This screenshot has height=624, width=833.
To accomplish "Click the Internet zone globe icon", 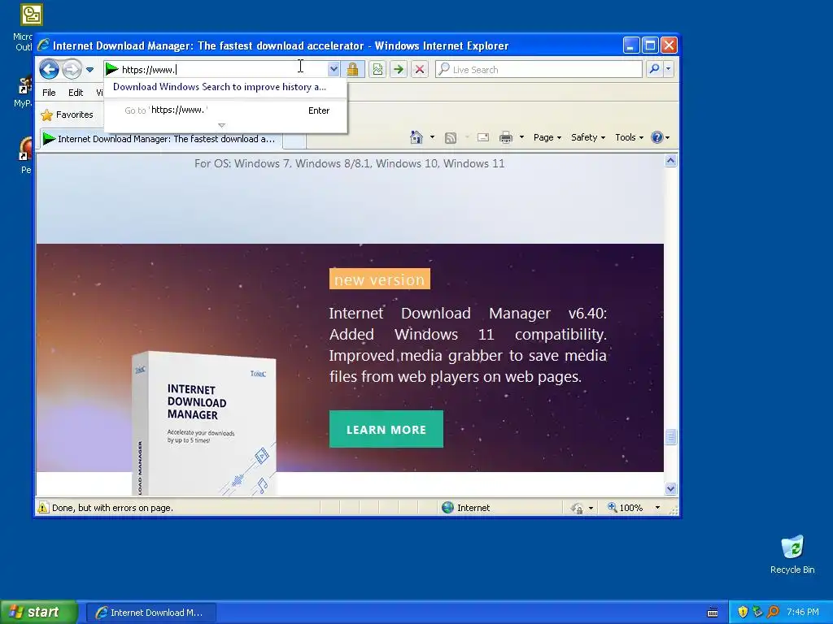I will point(448,508).
